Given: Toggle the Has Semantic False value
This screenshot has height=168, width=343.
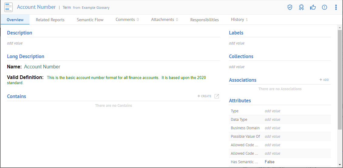Looking at the screenshot, I should coord(270,162).
